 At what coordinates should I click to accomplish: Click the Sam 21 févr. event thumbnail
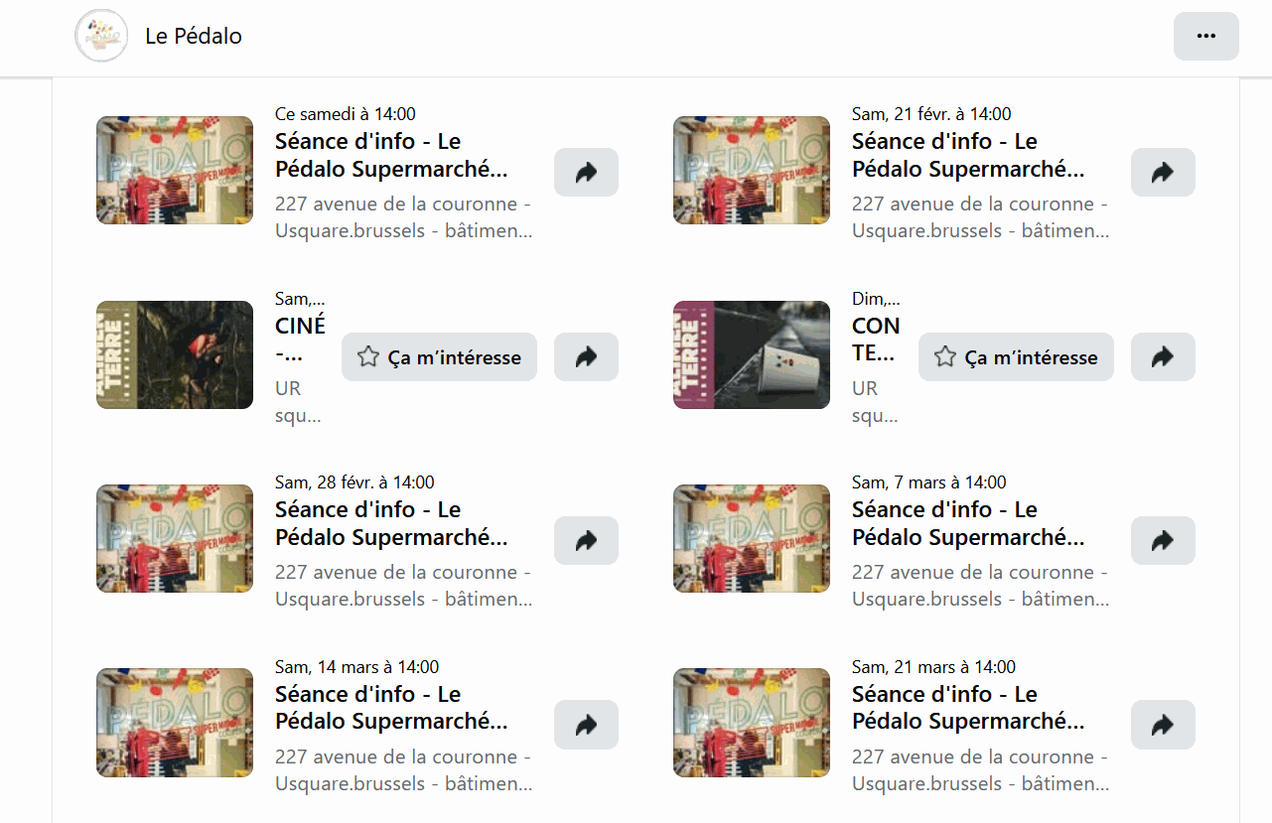(x=752, y=171)
